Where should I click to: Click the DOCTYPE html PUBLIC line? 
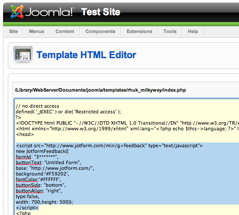(x=127, y=123)
